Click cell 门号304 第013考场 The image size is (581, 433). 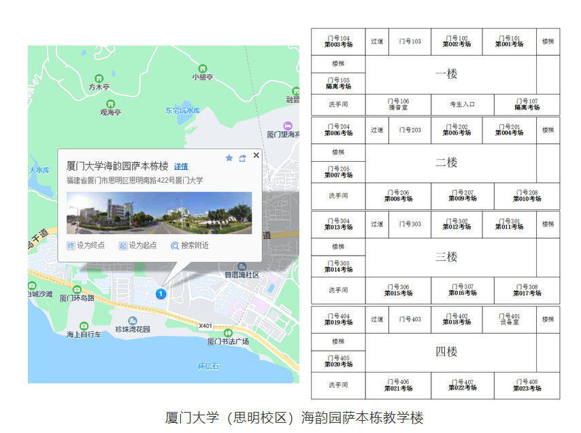click(338, 224)
